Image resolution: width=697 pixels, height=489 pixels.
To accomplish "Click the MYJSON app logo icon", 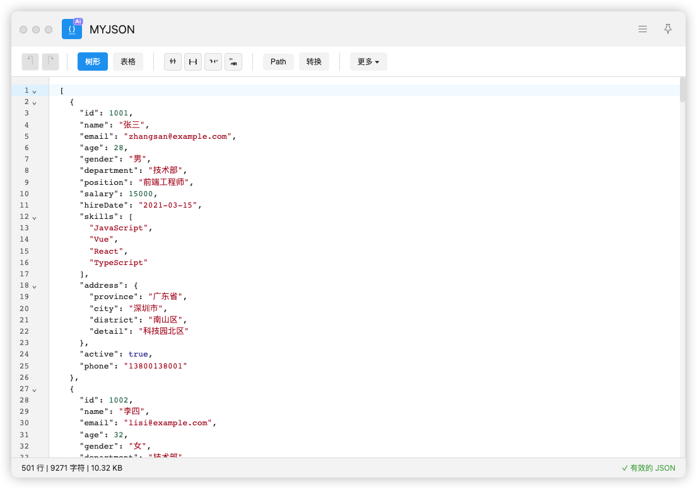I will (x=72, y=29).
